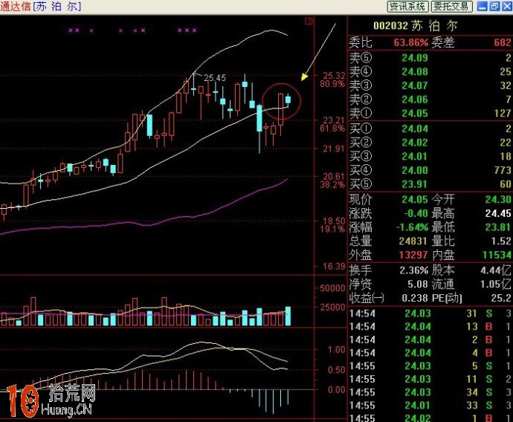
Task: Click 内盘 value 11534
Action: coord(497,255)
